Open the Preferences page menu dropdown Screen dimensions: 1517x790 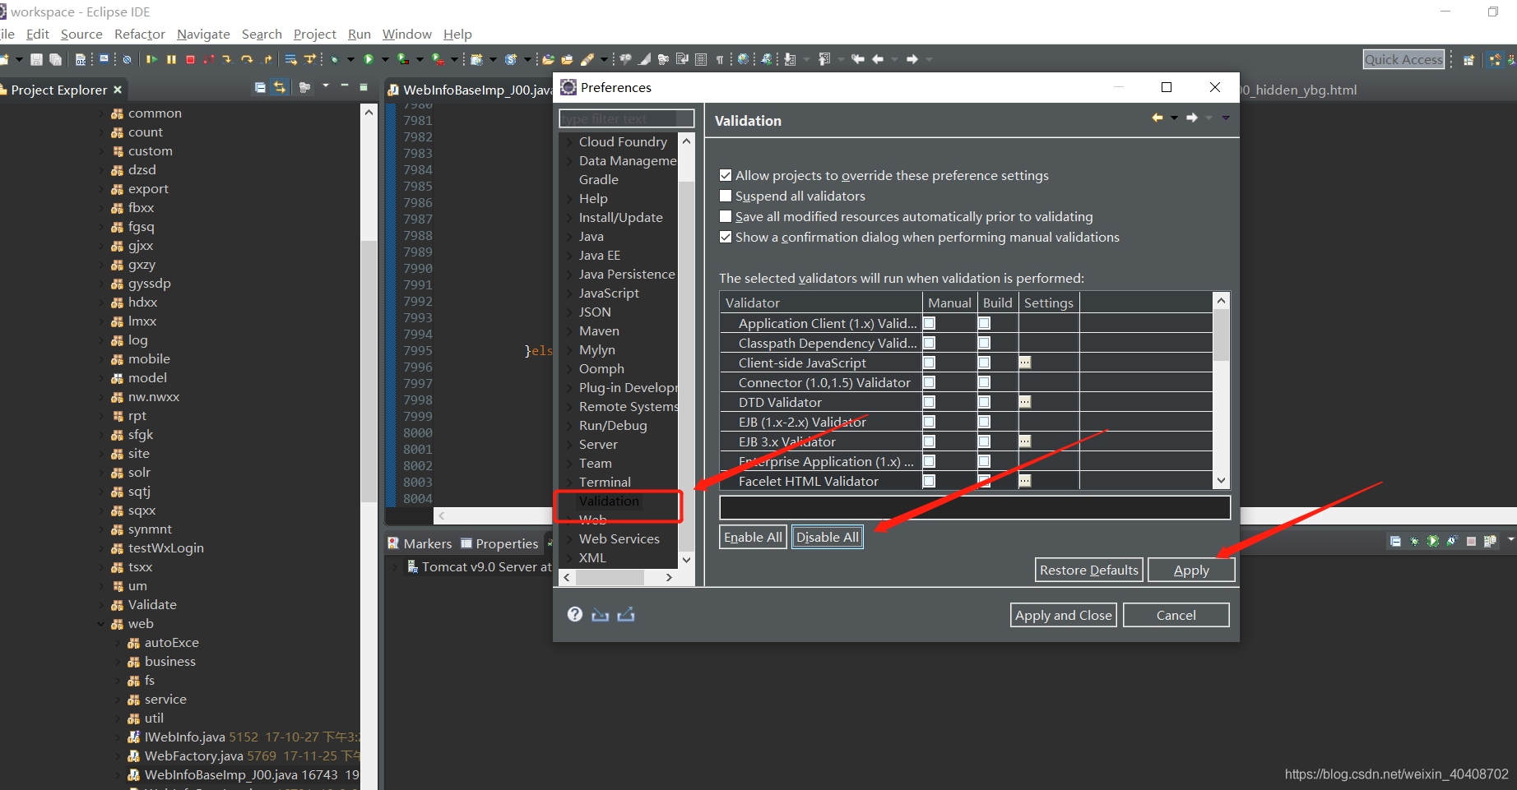tap(1226, 118)
